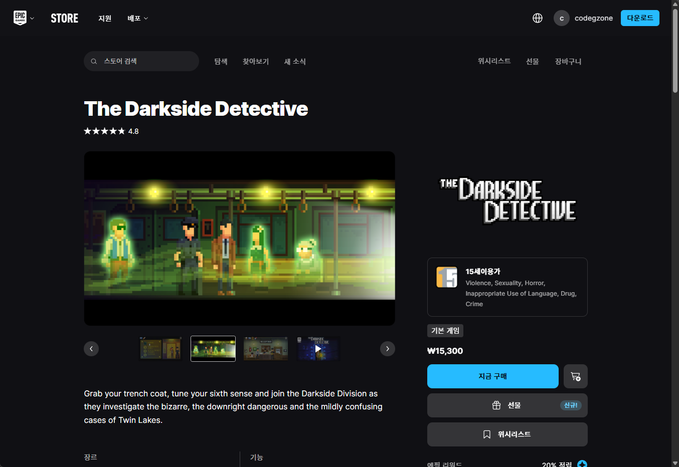Click the 장르 genre heading

click(91, 457)
